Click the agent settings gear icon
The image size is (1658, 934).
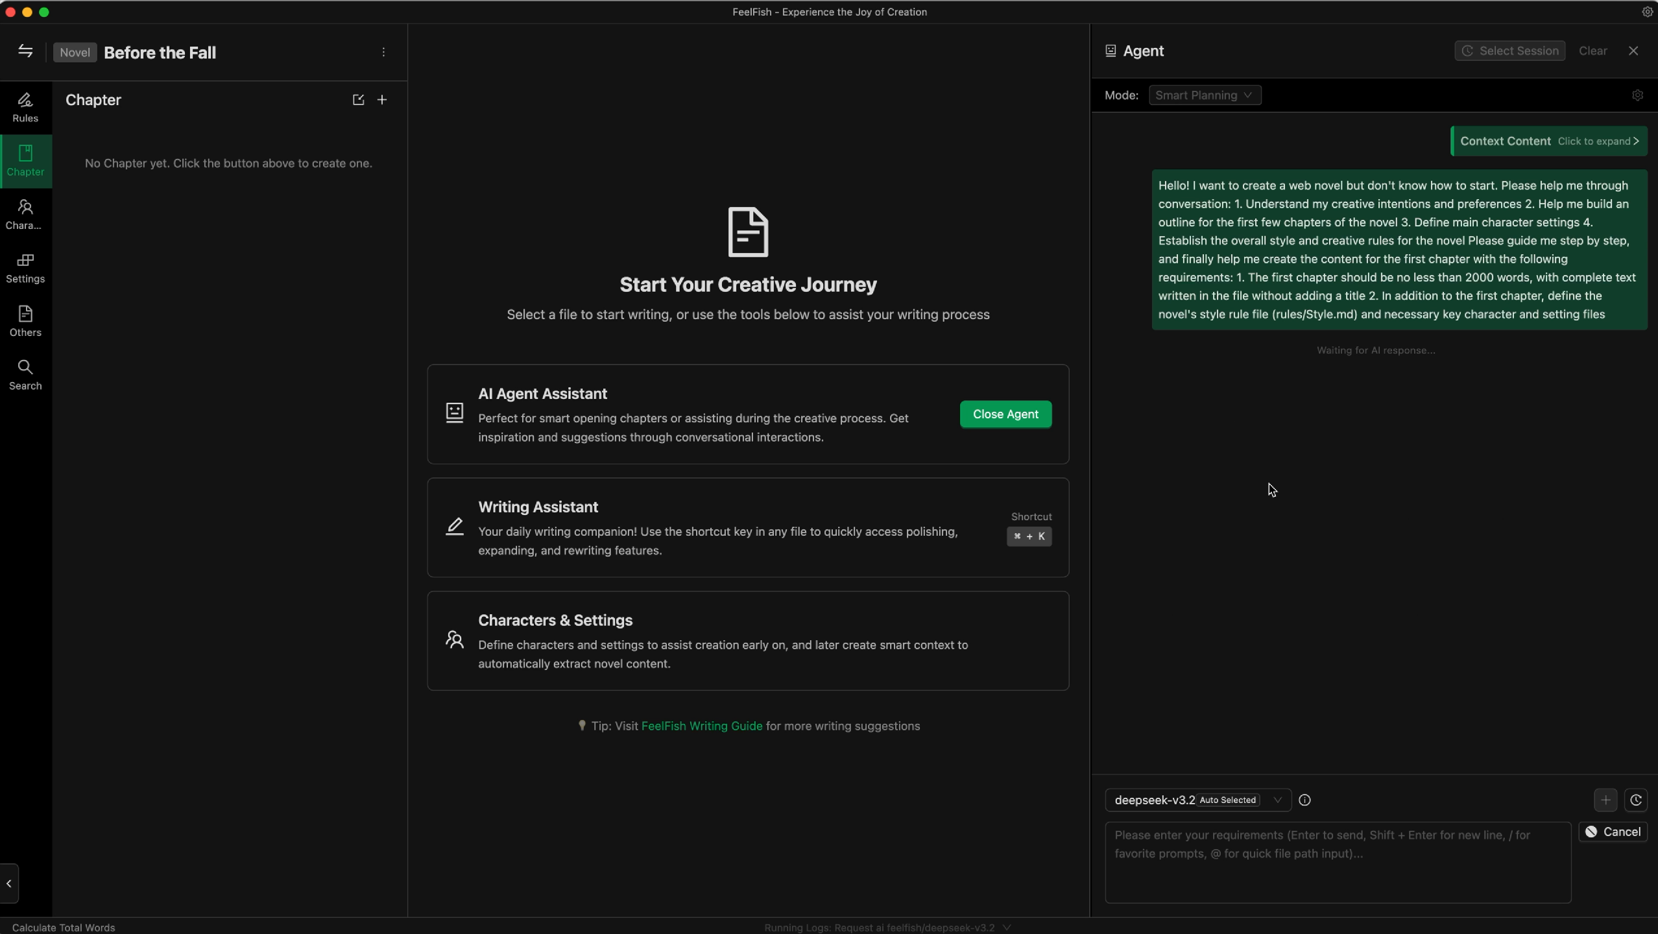click(1638, 95)
